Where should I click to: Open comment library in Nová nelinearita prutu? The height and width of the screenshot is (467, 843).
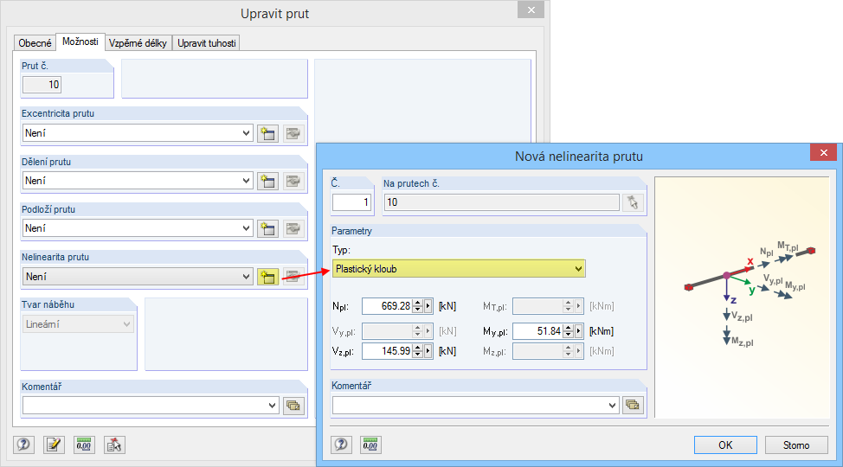[x=633, y=405]
